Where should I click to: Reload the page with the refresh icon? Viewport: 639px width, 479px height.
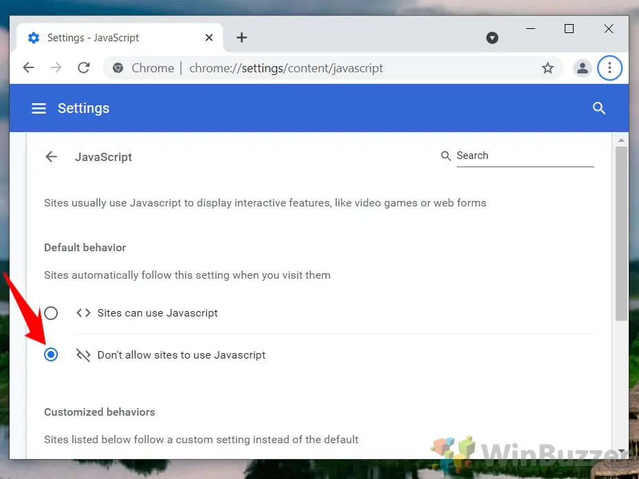[x=84, y=67]
